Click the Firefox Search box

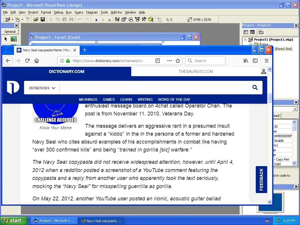(205, 61)
